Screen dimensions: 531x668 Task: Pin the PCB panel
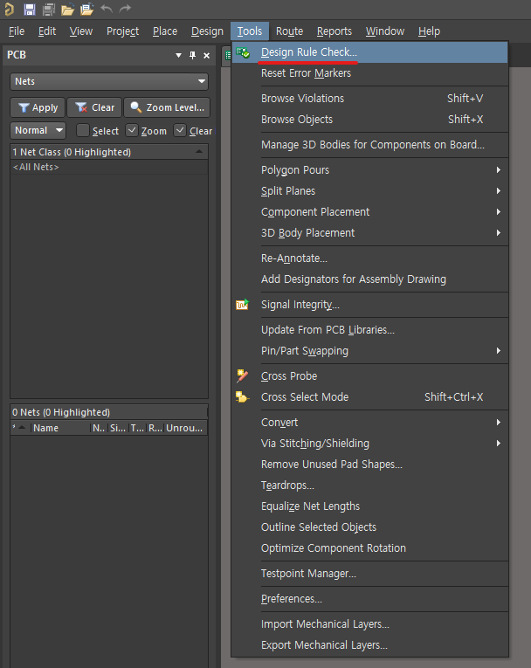(193, 55)
